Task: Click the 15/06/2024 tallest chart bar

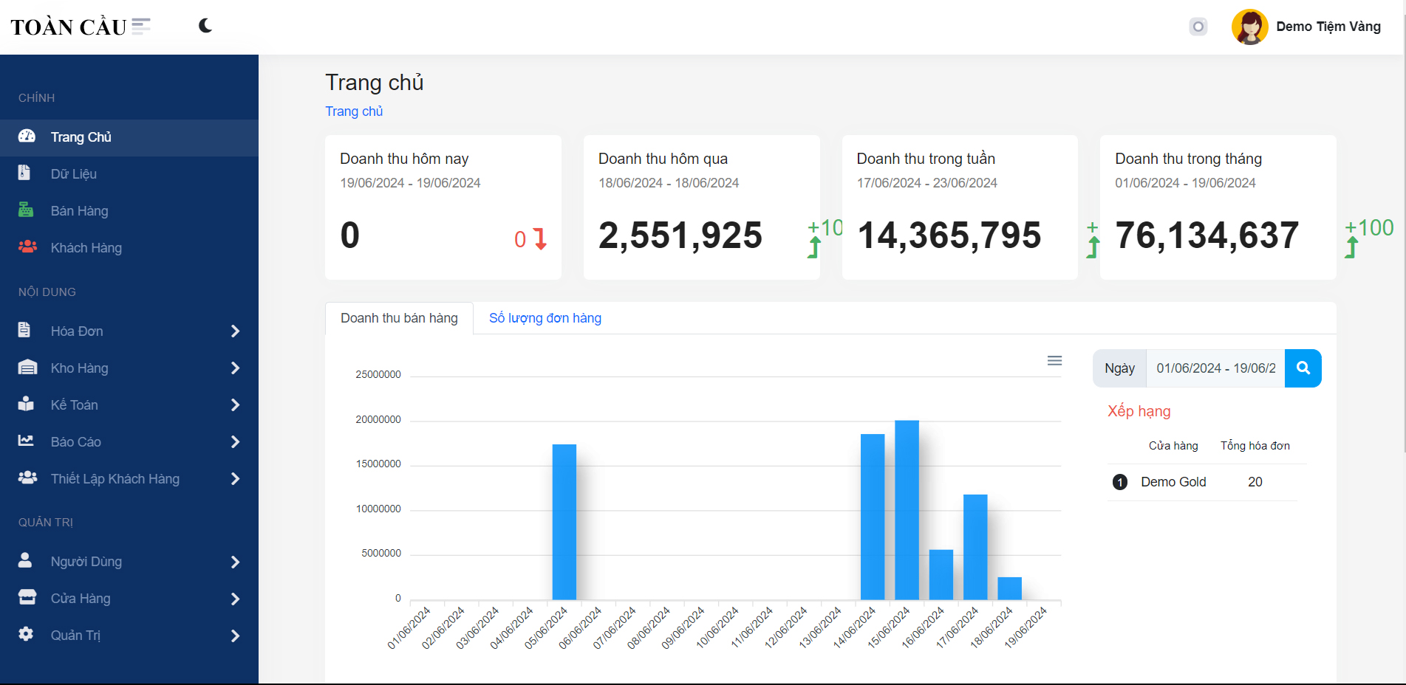Action: [907, 510]
